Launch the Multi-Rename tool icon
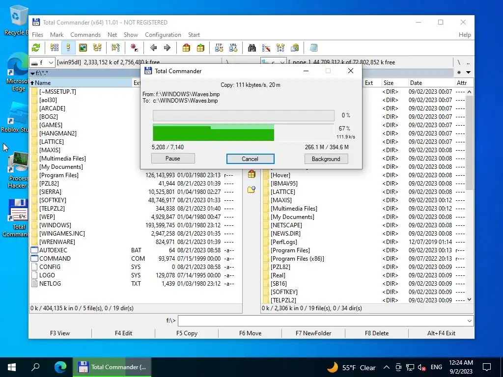Viewport: 503px width, 377px height. (x=266, y=48)
